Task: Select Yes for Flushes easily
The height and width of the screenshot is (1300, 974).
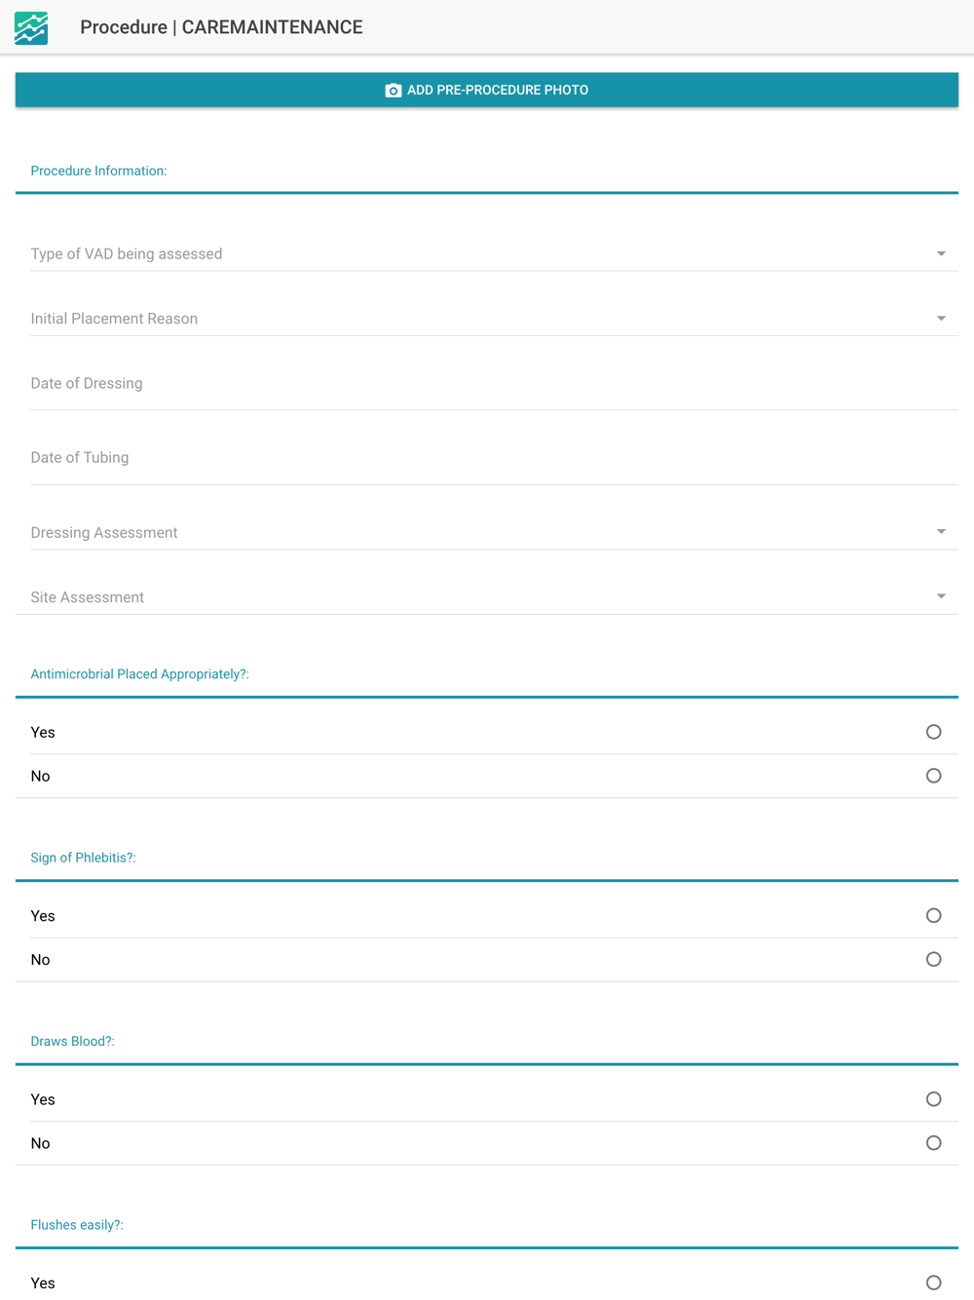Action: (x=933, y=1282)
